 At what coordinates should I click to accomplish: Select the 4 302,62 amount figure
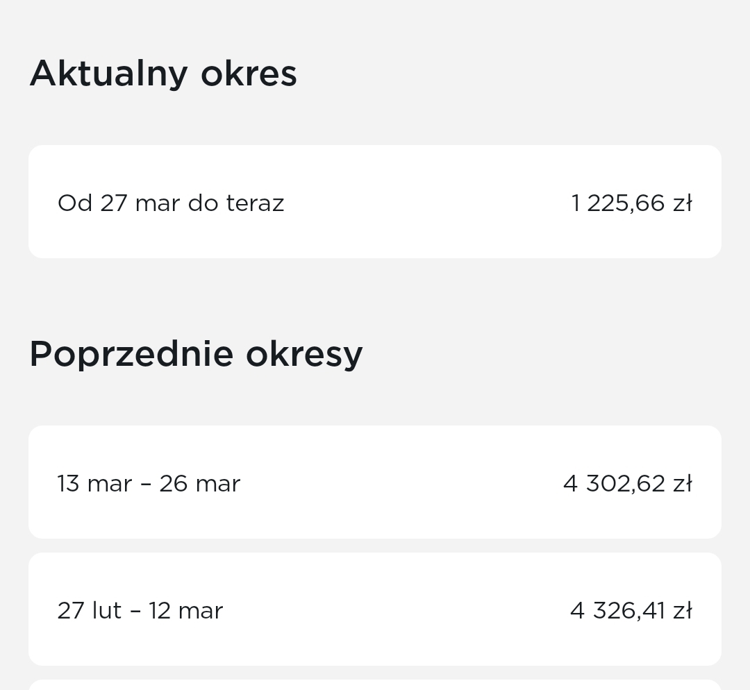[614, 484]
